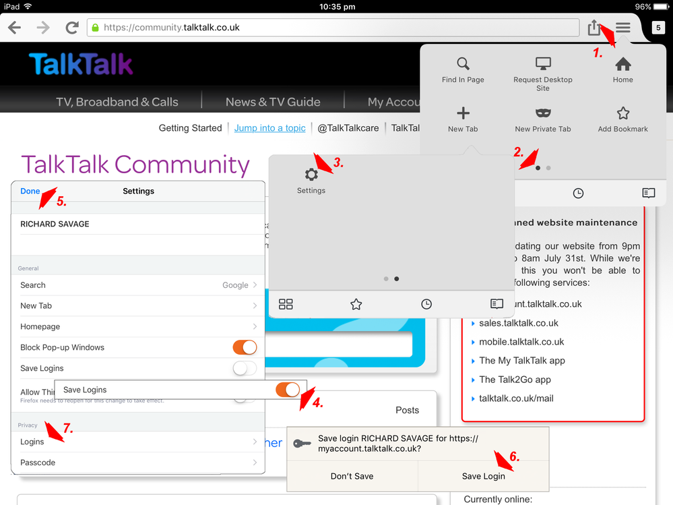Open Settings gear in menu panel

point(311,175)
